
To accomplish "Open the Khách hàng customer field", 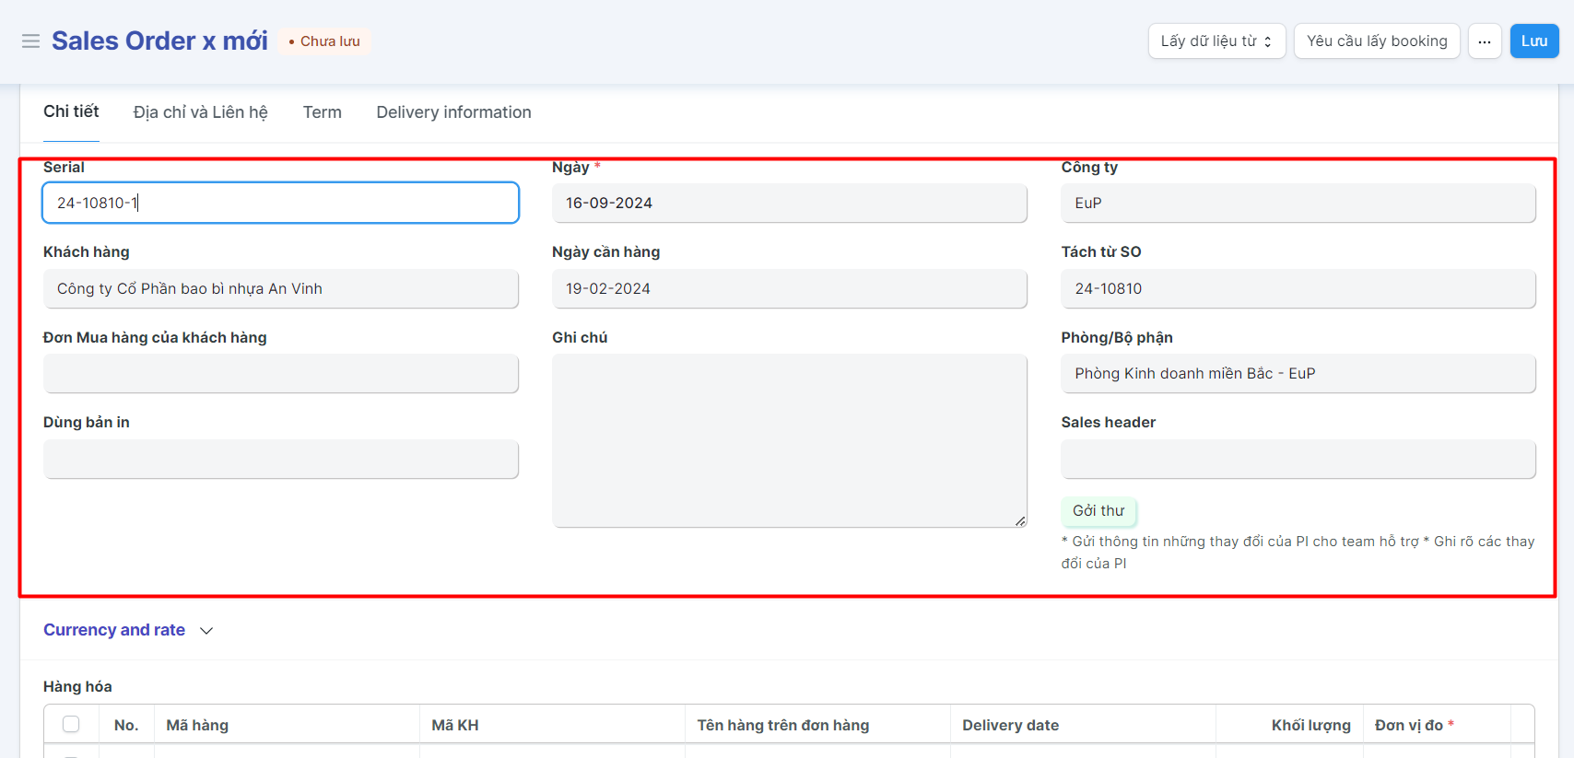I will [280, 288].
